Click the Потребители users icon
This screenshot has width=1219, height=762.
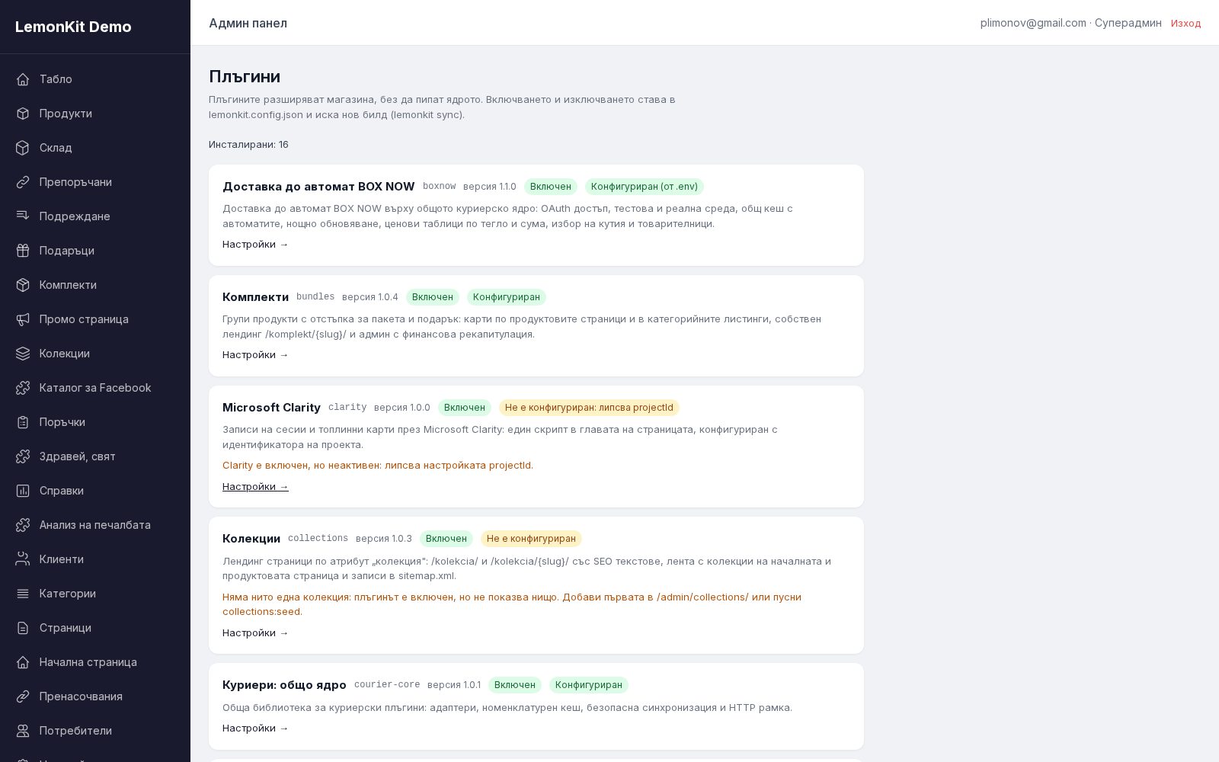click(x=23, y=731)
